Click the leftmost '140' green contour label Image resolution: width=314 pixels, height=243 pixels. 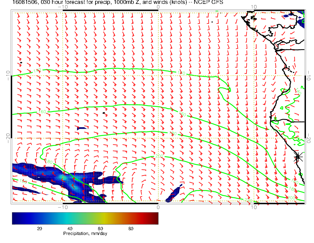point(37,71)
